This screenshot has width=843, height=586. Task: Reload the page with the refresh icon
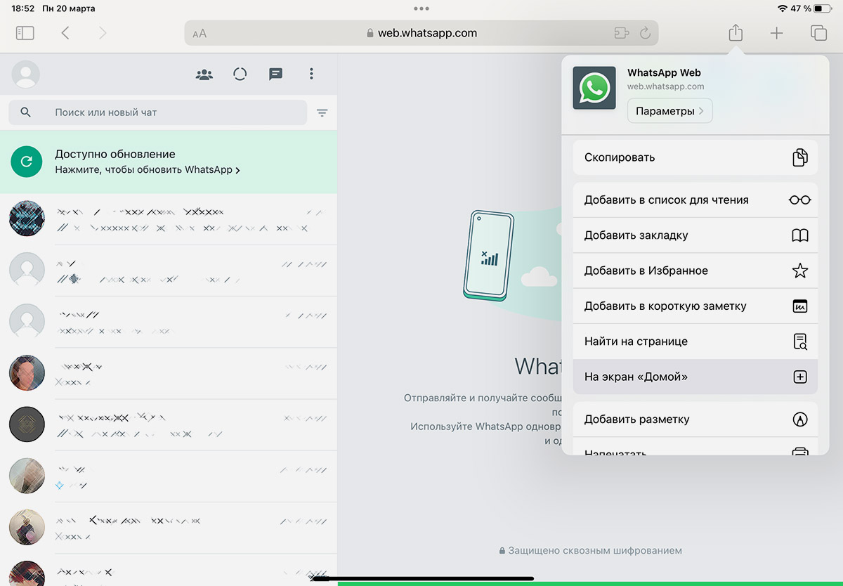(645, 33)
